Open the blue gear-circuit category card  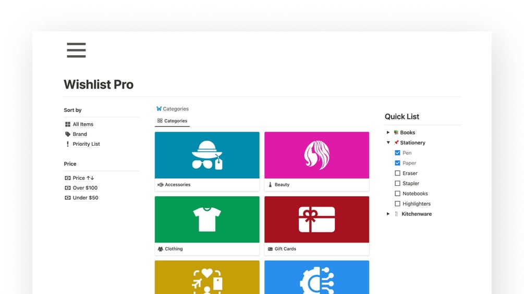click(317, 277)
